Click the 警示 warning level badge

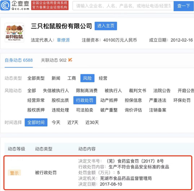pyautogui.click(x=14, y=173)
